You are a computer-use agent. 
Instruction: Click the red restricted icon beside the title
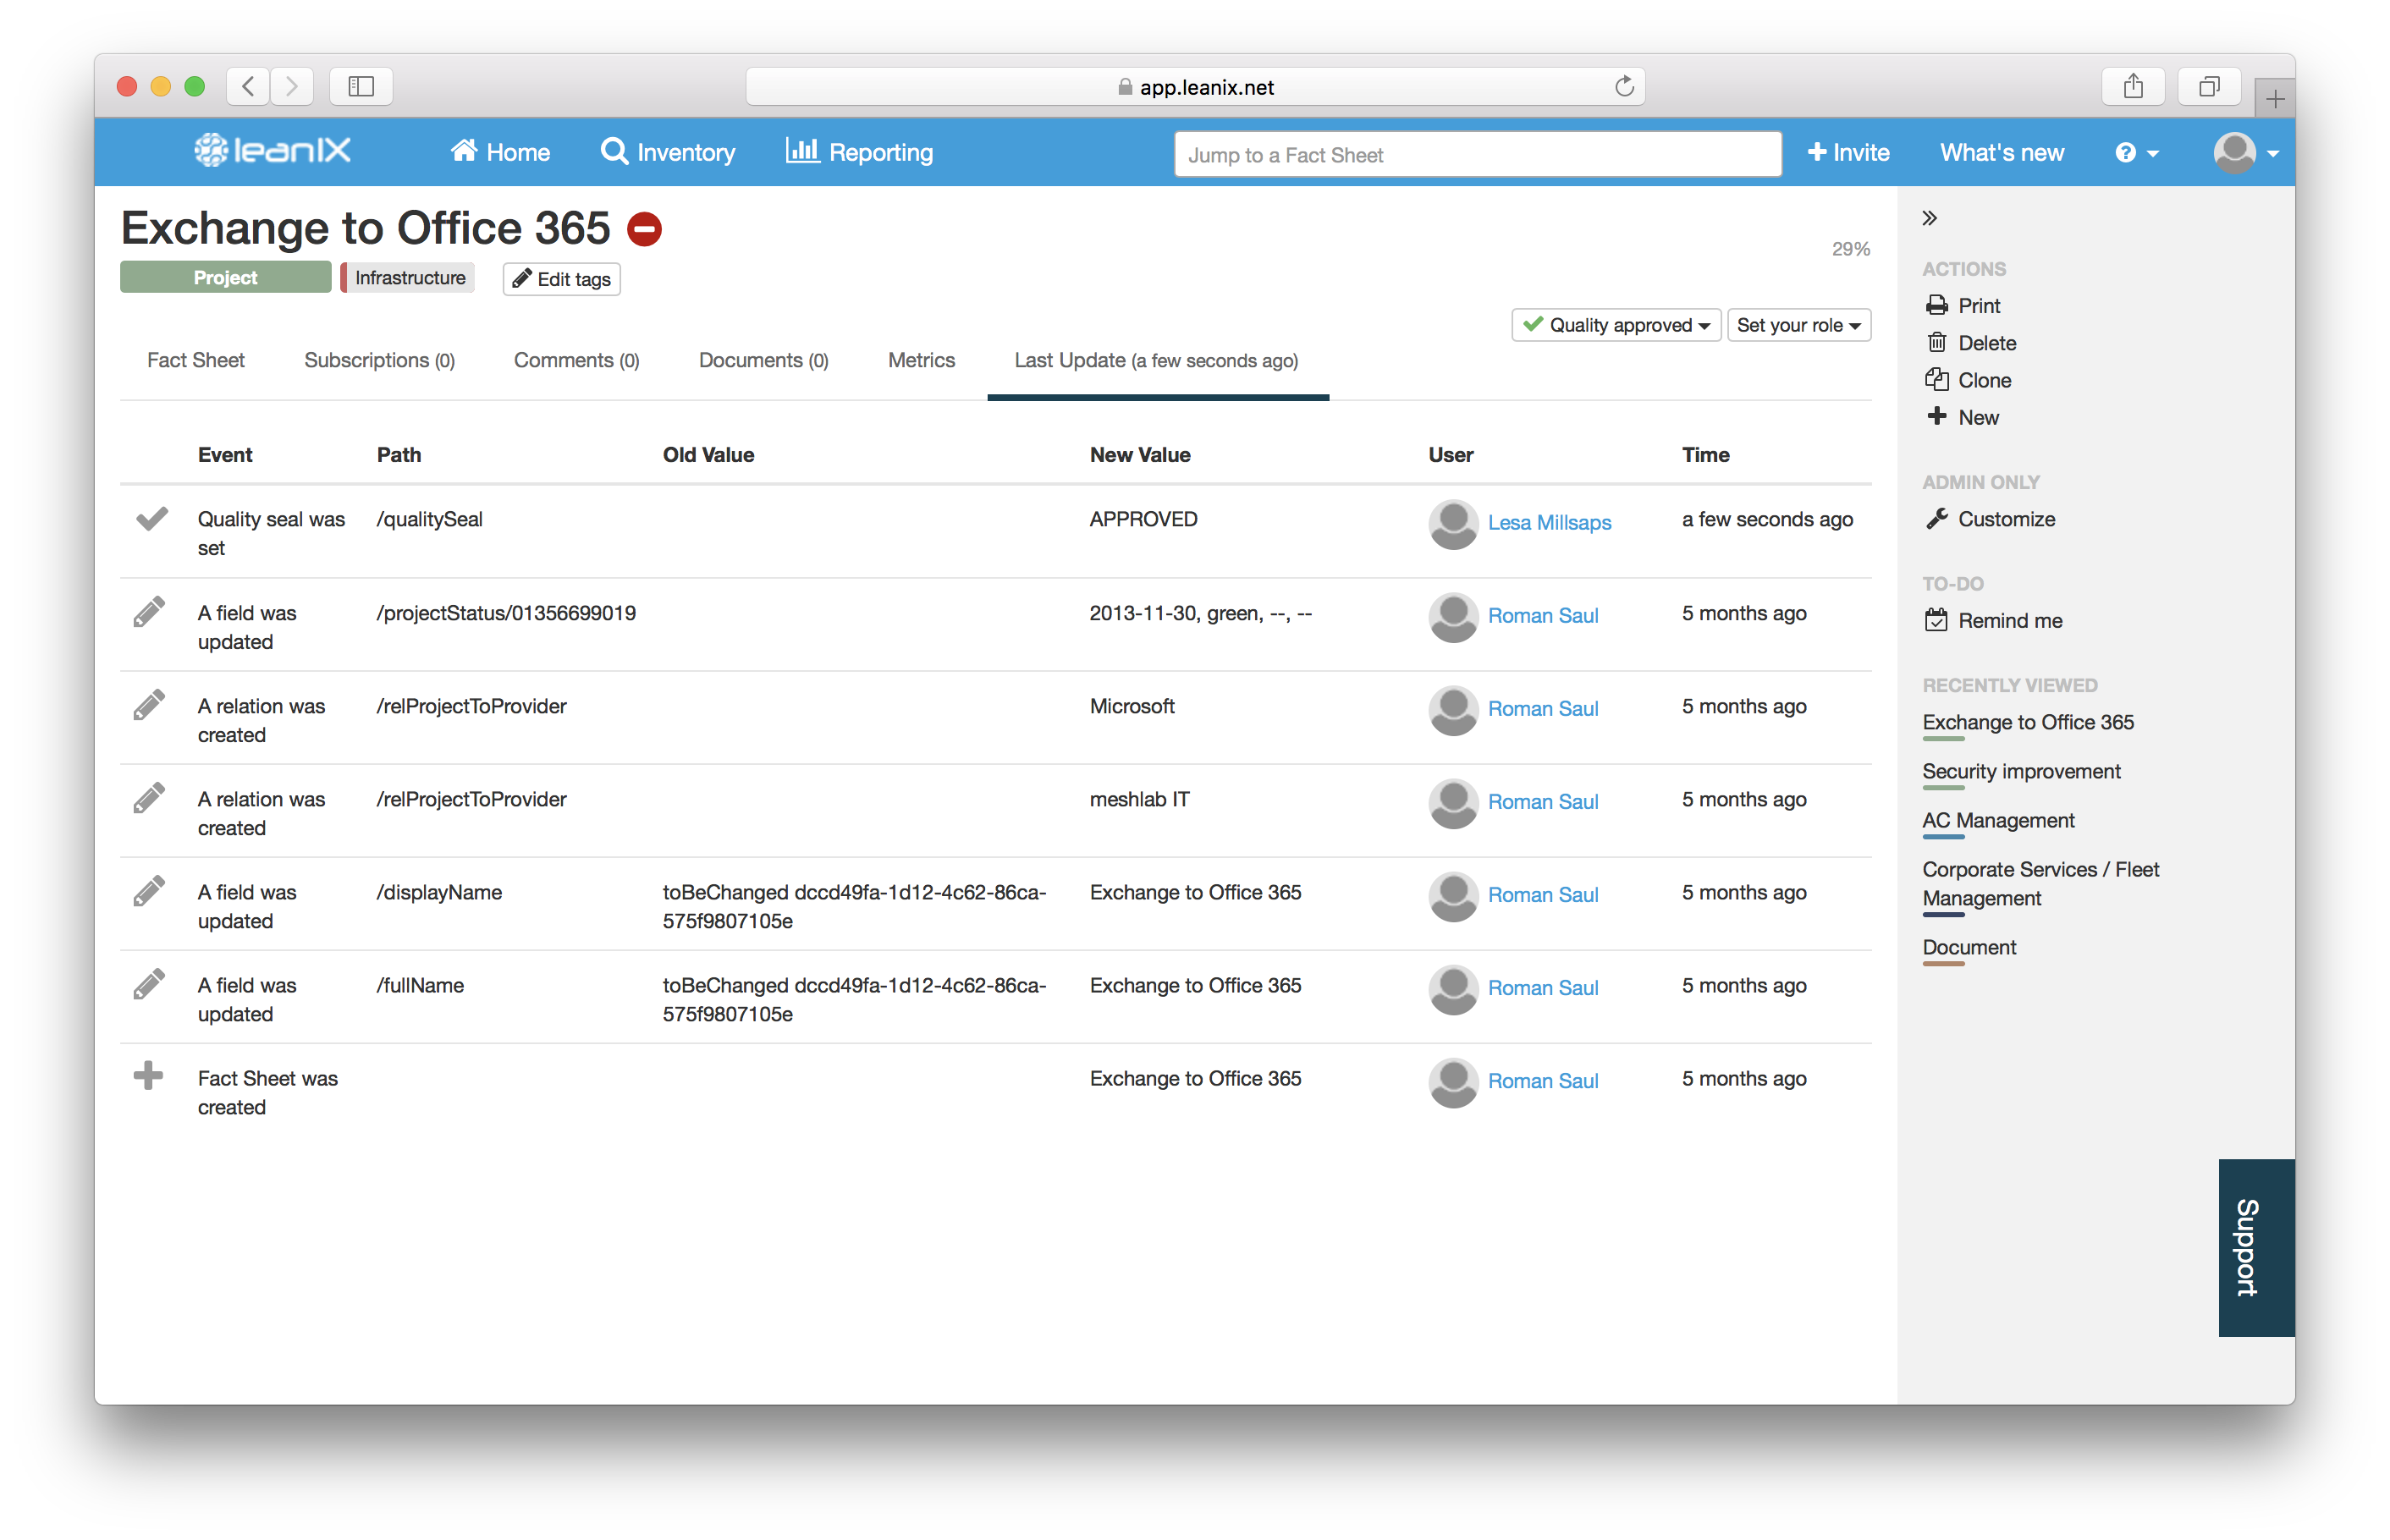tap(644, 229)
